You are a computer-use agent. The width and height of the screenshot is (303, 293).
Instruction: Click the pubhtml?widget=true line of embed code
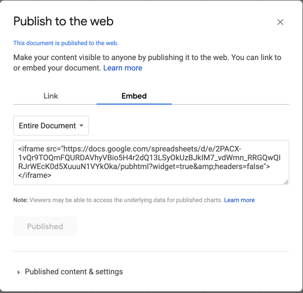(x=144, y=166)
